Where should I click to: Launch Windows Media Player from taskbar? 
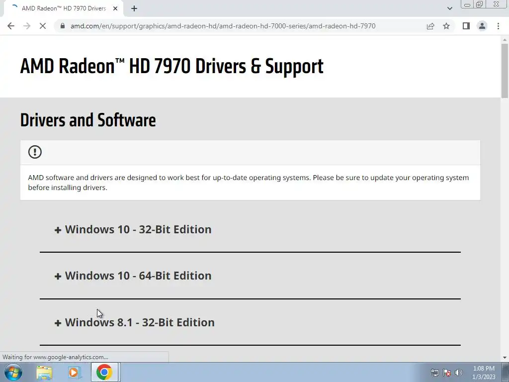[x=74, y=373]
